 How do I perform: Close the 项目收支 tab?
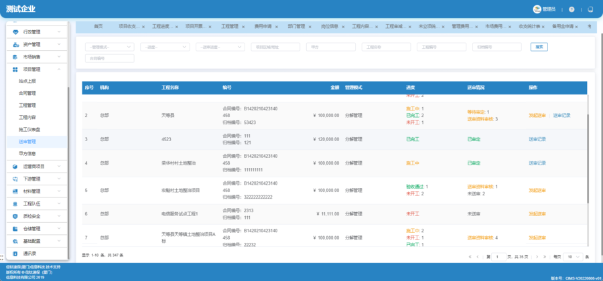pos(143,27)
